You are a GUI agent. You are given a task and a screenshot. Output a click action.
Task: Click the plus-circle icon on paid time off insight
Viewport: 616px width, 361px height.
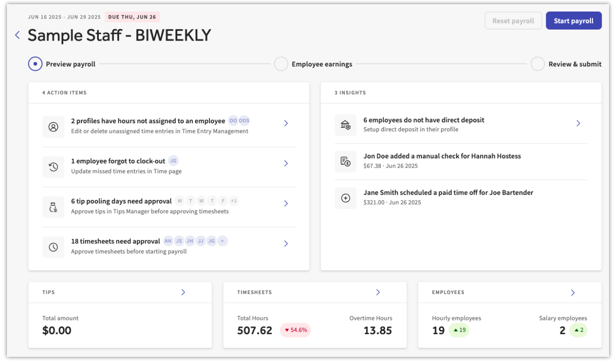pyautogui.click(x=346, y=198)
